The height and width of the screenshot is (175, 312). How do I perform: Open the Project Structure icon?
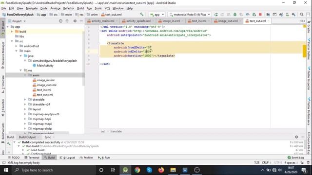(268, 15)
